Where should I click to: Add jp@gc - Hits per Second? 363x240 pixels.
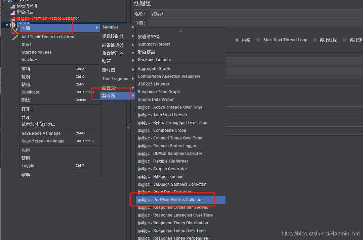tap(180, 177)
